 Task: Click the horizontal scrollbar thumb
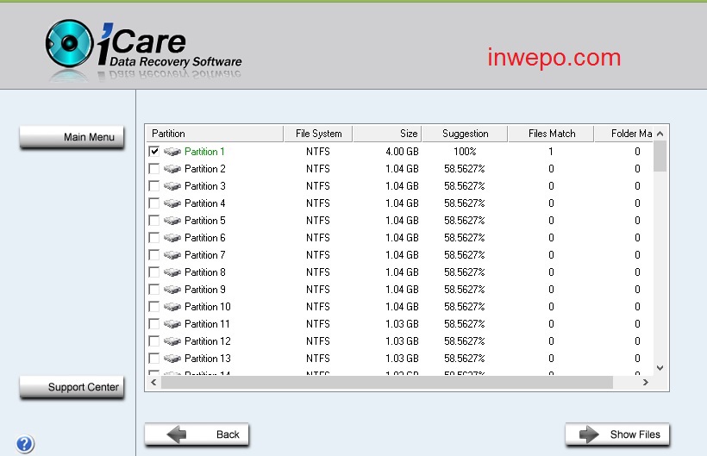click(x=387, y=382)
